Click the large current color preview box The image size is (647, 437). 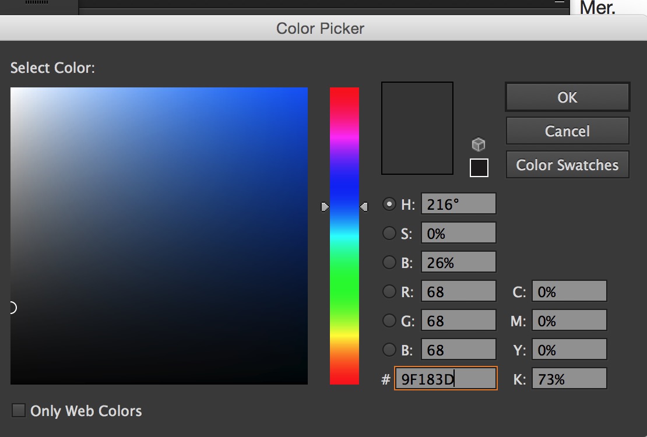417,128
